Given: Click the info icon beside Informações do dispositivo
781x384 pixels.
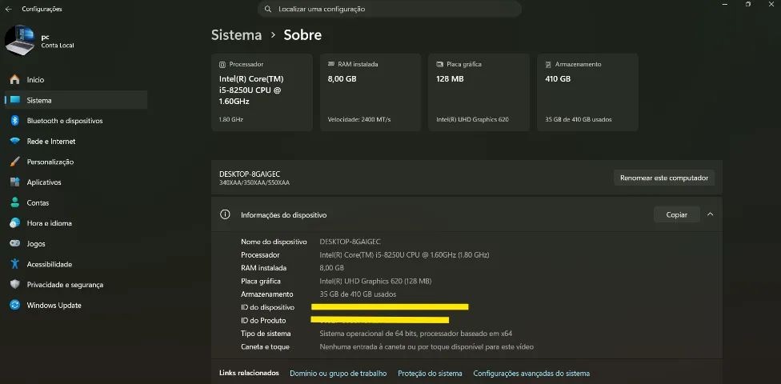Looking at the screenshot, I should click(225, 214).
